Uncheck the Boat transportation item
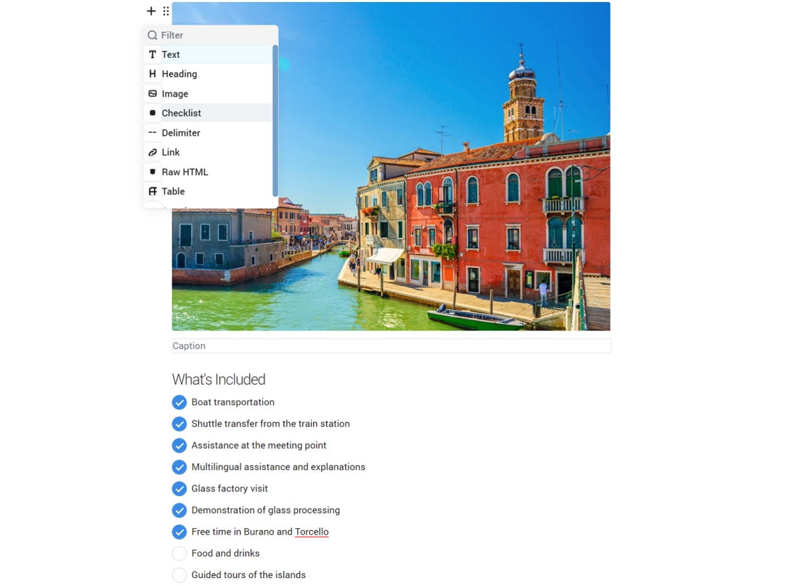798x586 pixels. [179, 402]
